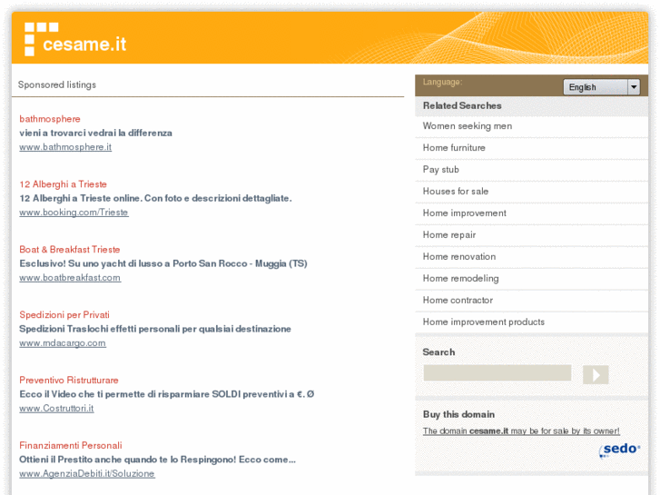Select related search Home contractor

(458, 301)
